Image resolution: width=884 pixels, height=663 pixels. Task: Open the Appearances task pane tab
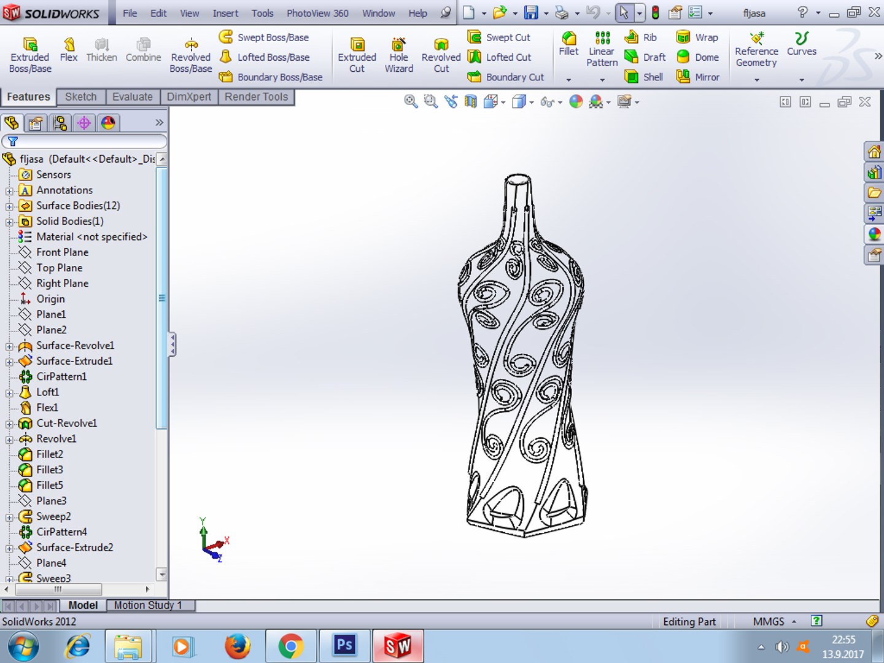(x=874, y=234)
